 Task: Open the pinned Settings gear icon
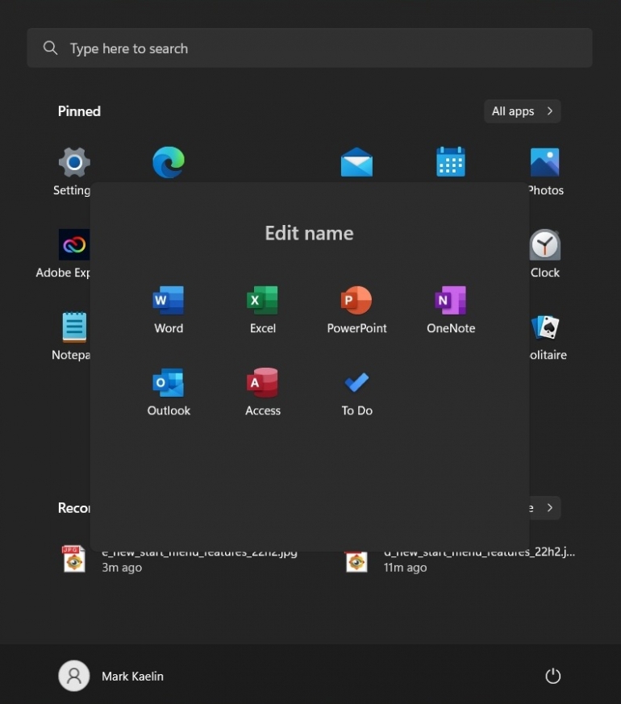[x=74, y=162]
